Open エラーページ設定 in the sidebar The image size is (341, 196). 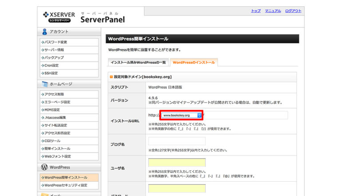coord(69,102)
